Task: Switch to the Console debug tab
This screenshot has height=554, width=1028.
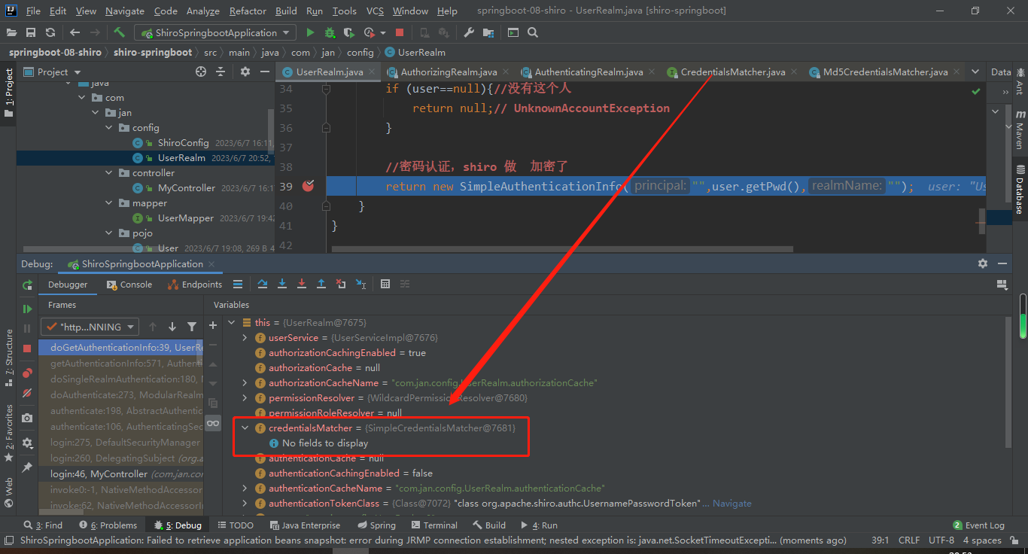Action: click(x=129, y=285)
